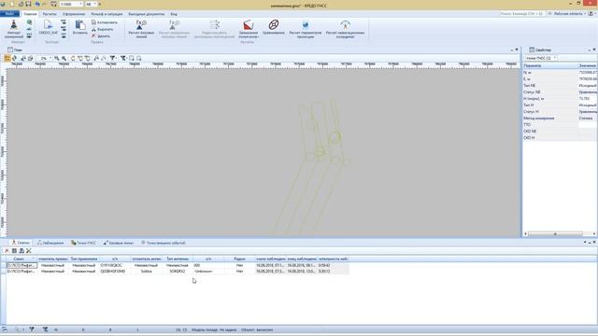Click the first highlighted plan toolbar icon
The image size is (598, 336).
(x=7, y=58)
